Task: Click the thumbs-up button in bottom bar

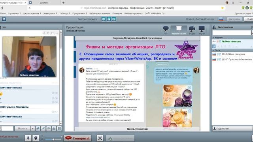Action: (120, 138)
